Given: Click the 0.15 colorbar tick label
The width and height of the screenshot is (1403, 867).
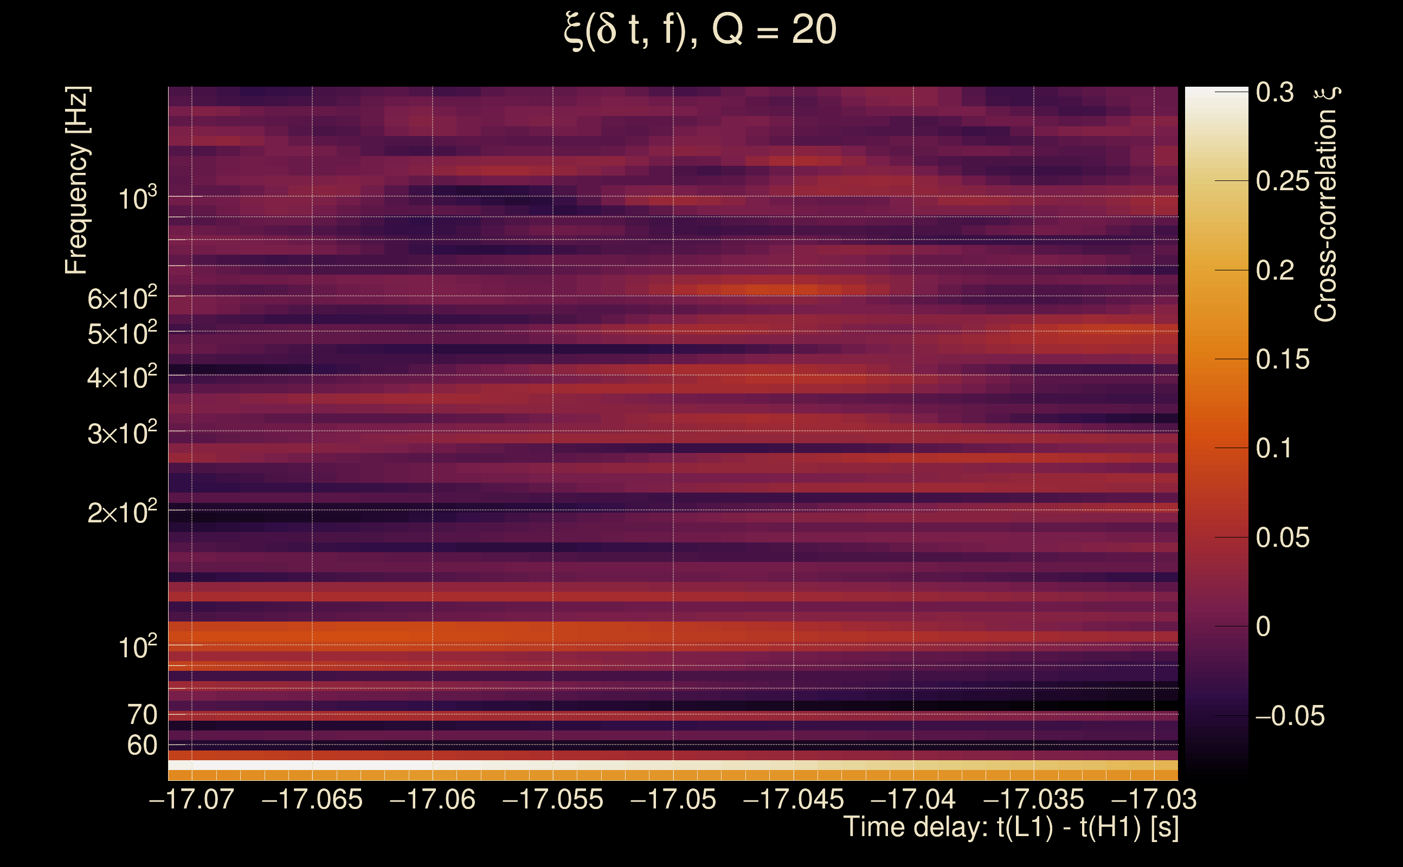Looking at the screenshot, I should (x=1283, y=359).
